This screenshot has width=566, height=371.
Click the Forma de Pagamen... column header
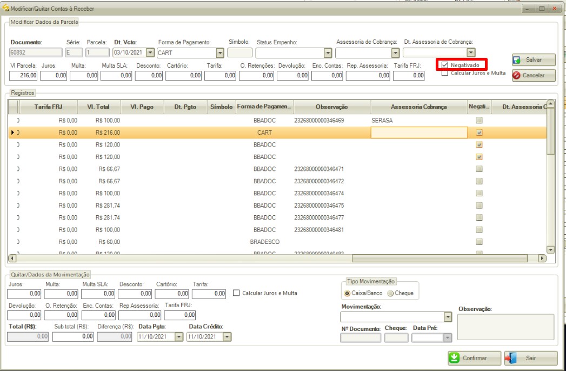265,107
